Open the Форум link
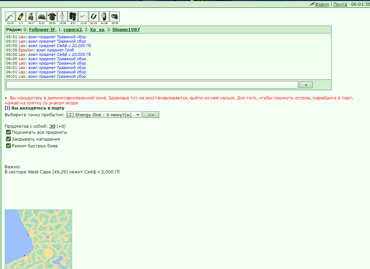 (x=322, y=4)
